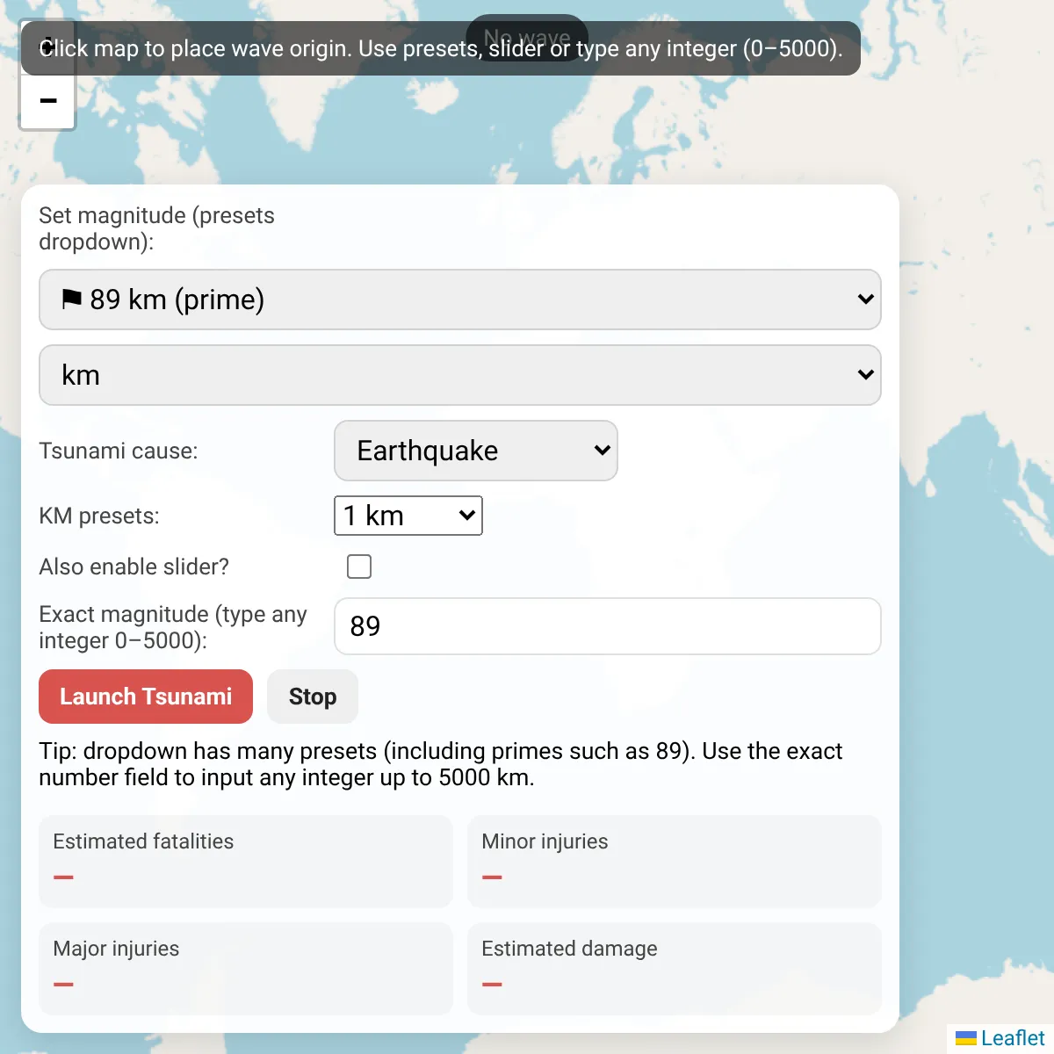Zoom out the map with minus button

[x=48, y=102]
